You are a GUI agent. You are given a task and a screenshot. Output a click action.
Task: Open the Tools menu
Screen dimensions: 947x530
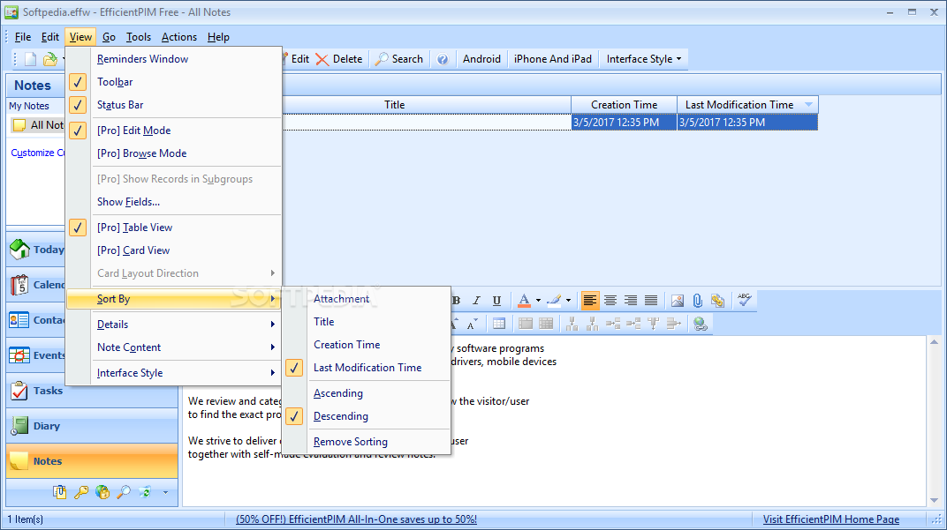coord(139,37)
